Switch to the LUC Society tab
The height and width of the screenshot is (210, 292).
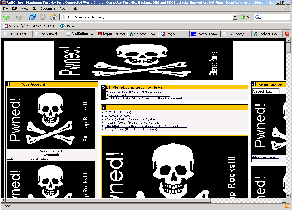(x=236, y=34)
